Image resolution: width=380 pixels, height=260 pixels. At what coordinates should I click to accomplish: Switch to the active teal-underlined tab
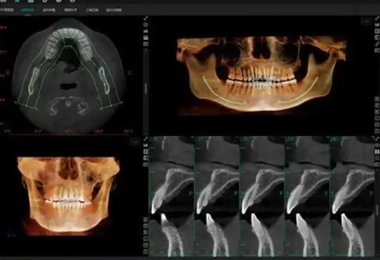[27, 10]
